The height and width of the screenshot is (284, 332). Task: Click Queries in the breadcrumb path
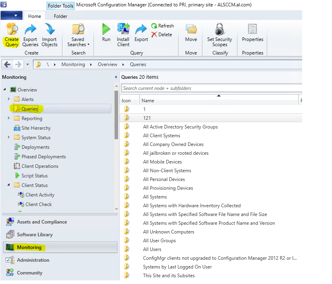[138, 64]
